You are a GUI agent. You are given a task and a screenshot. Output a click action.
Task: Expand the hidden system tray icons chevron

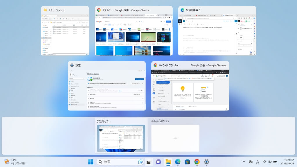244,162
